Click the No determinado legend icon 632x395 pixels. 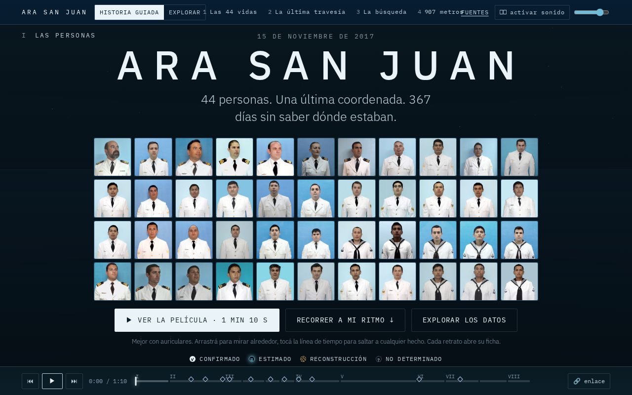coord(379,359)
